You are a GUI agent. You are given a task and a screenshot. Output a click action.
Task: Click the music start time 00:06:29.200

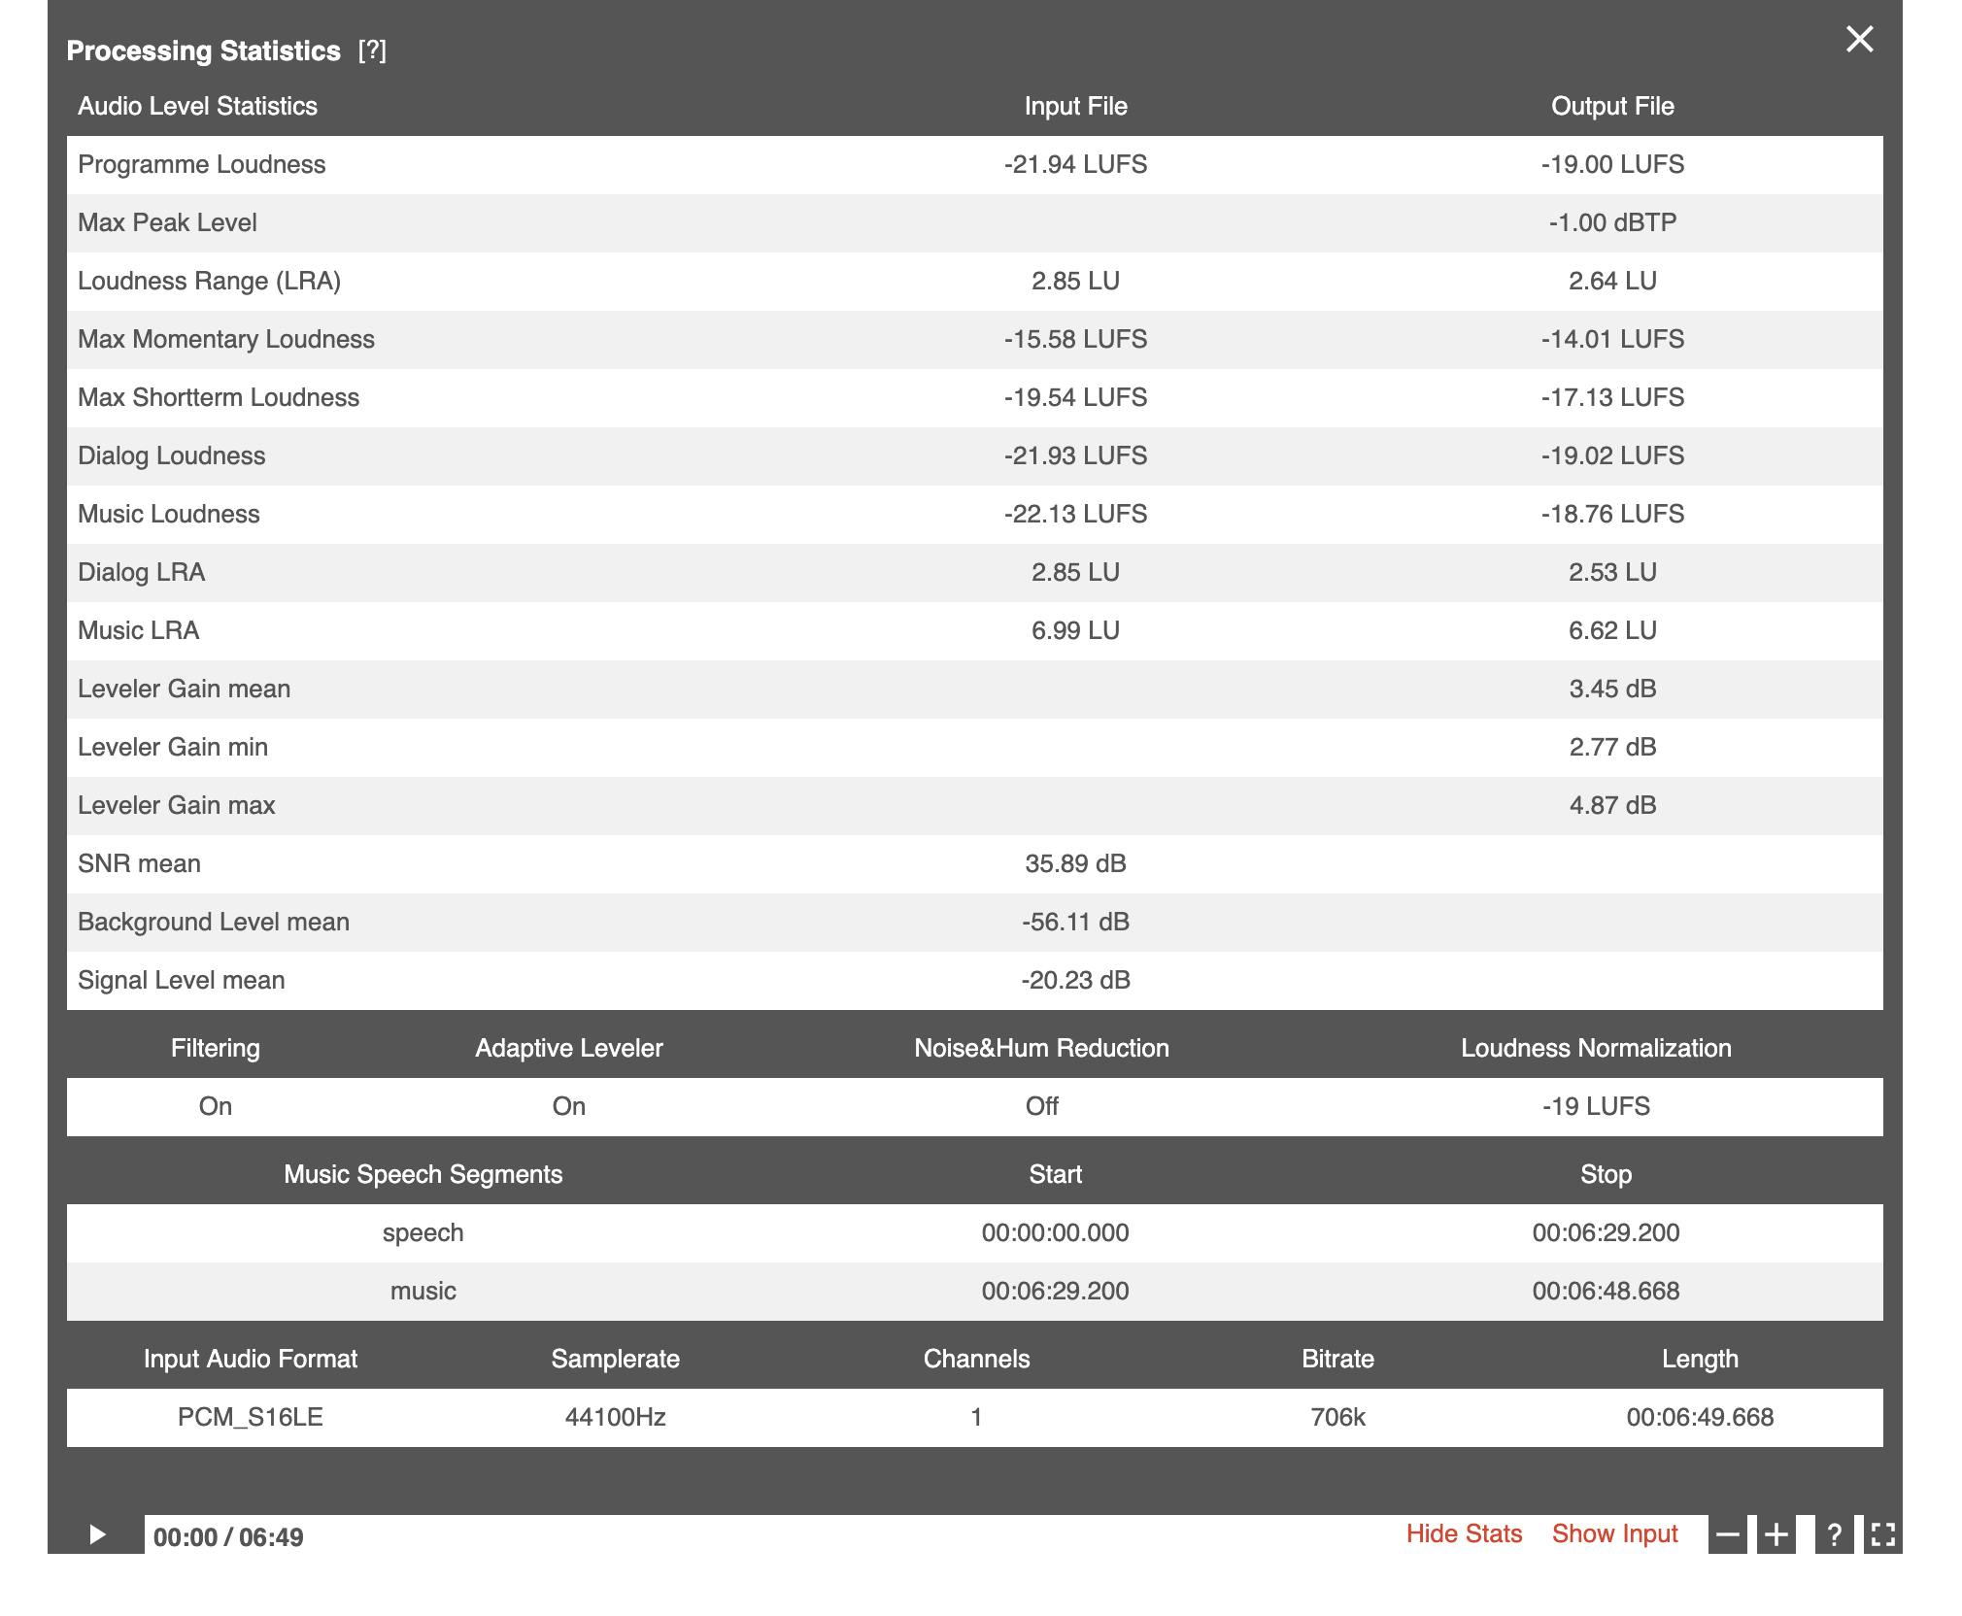click(1055, 1291)
